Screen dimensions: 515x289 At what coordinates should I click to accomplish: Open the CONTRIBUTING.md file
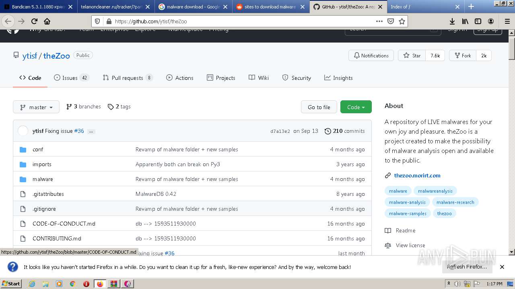click(x=57, y=238)
